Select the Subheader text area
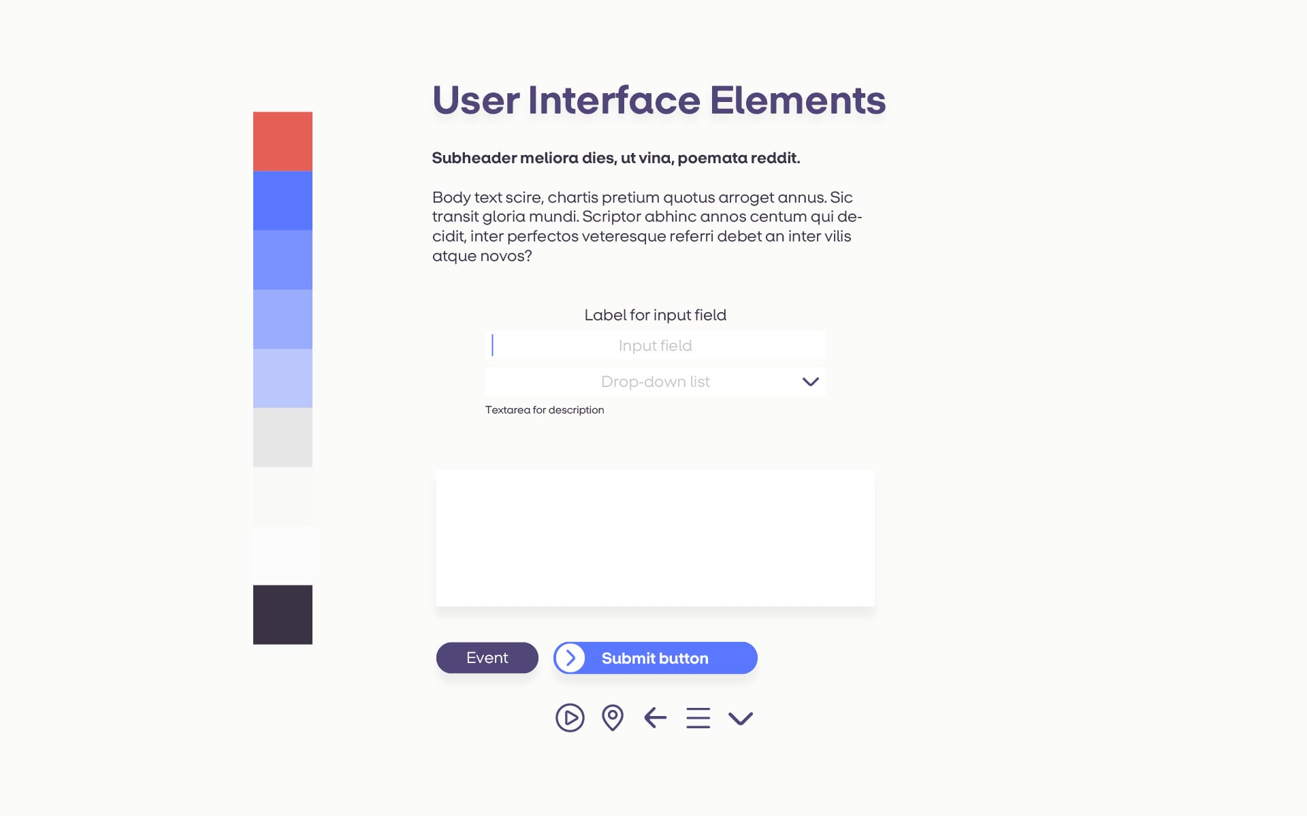Viewport: 1307px width, 816px height. click(615, 157)
